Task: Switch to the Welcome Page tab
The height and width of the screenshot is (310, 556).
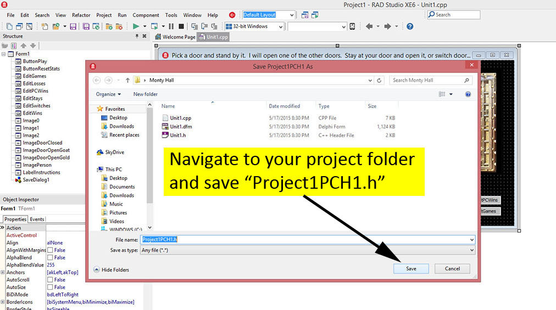Action: [x=175, y=37]
